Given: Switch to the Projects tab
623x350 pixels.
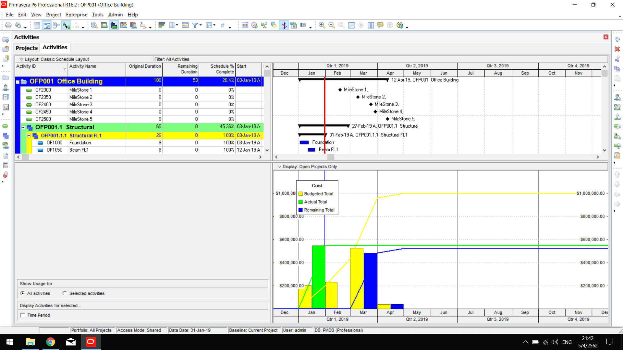Looking at the screenshot, I should (27, 48).
